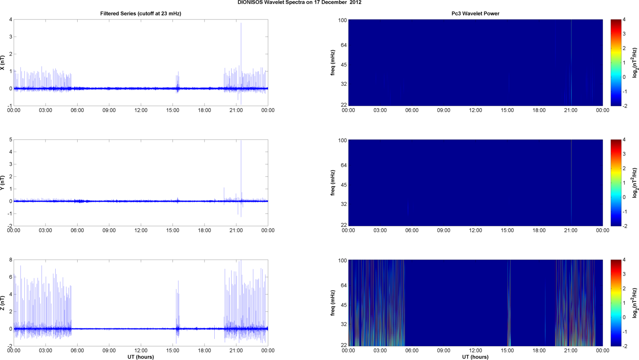The width and height of the screenshot is (639, 360).
Task: Click the log2(nT²/Hz) label of middle colorbar
Action: point(635,183)
